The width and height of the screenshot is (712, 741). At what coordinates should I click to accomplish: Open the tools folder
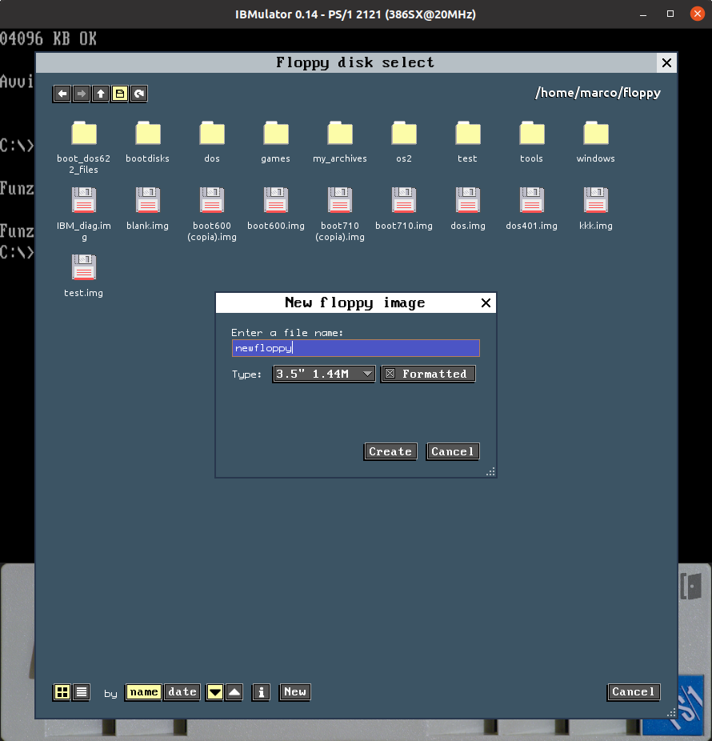tap(532, 142)
